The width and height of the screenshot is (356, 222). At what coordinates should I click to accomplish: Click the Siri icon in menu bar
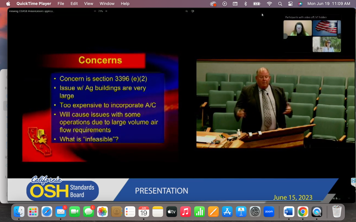click(x=300, y=4)
